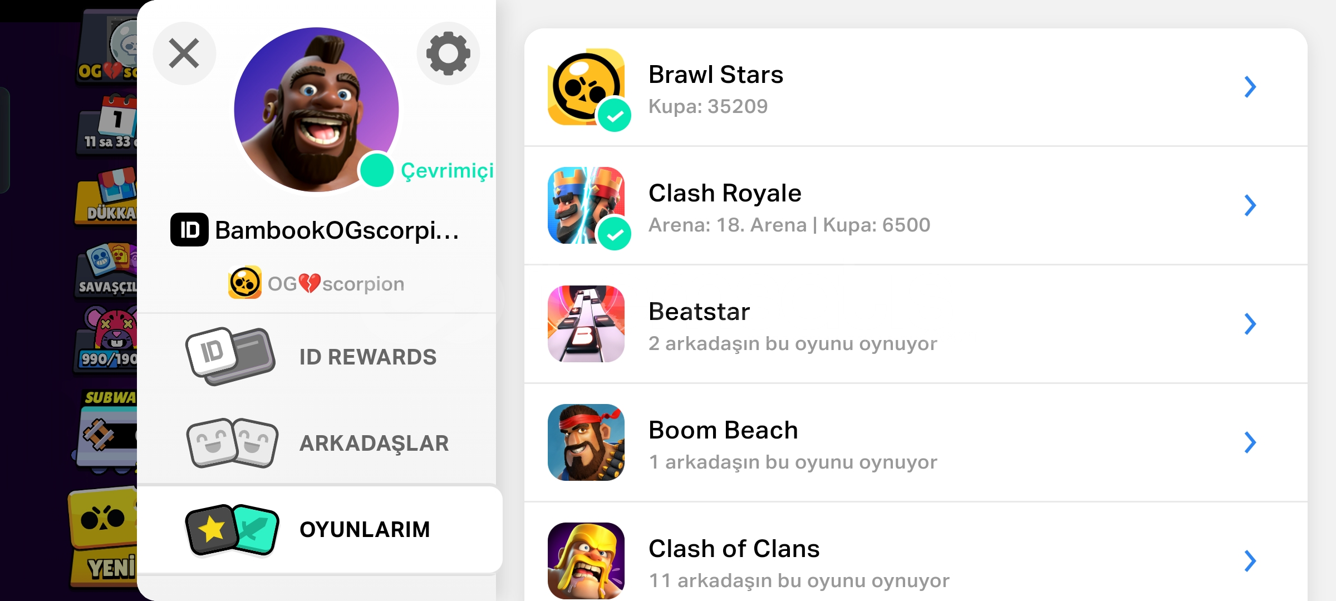Select the Boom Beach app icon
Screen dimensions: 1336x601
[x=586, y=442]
